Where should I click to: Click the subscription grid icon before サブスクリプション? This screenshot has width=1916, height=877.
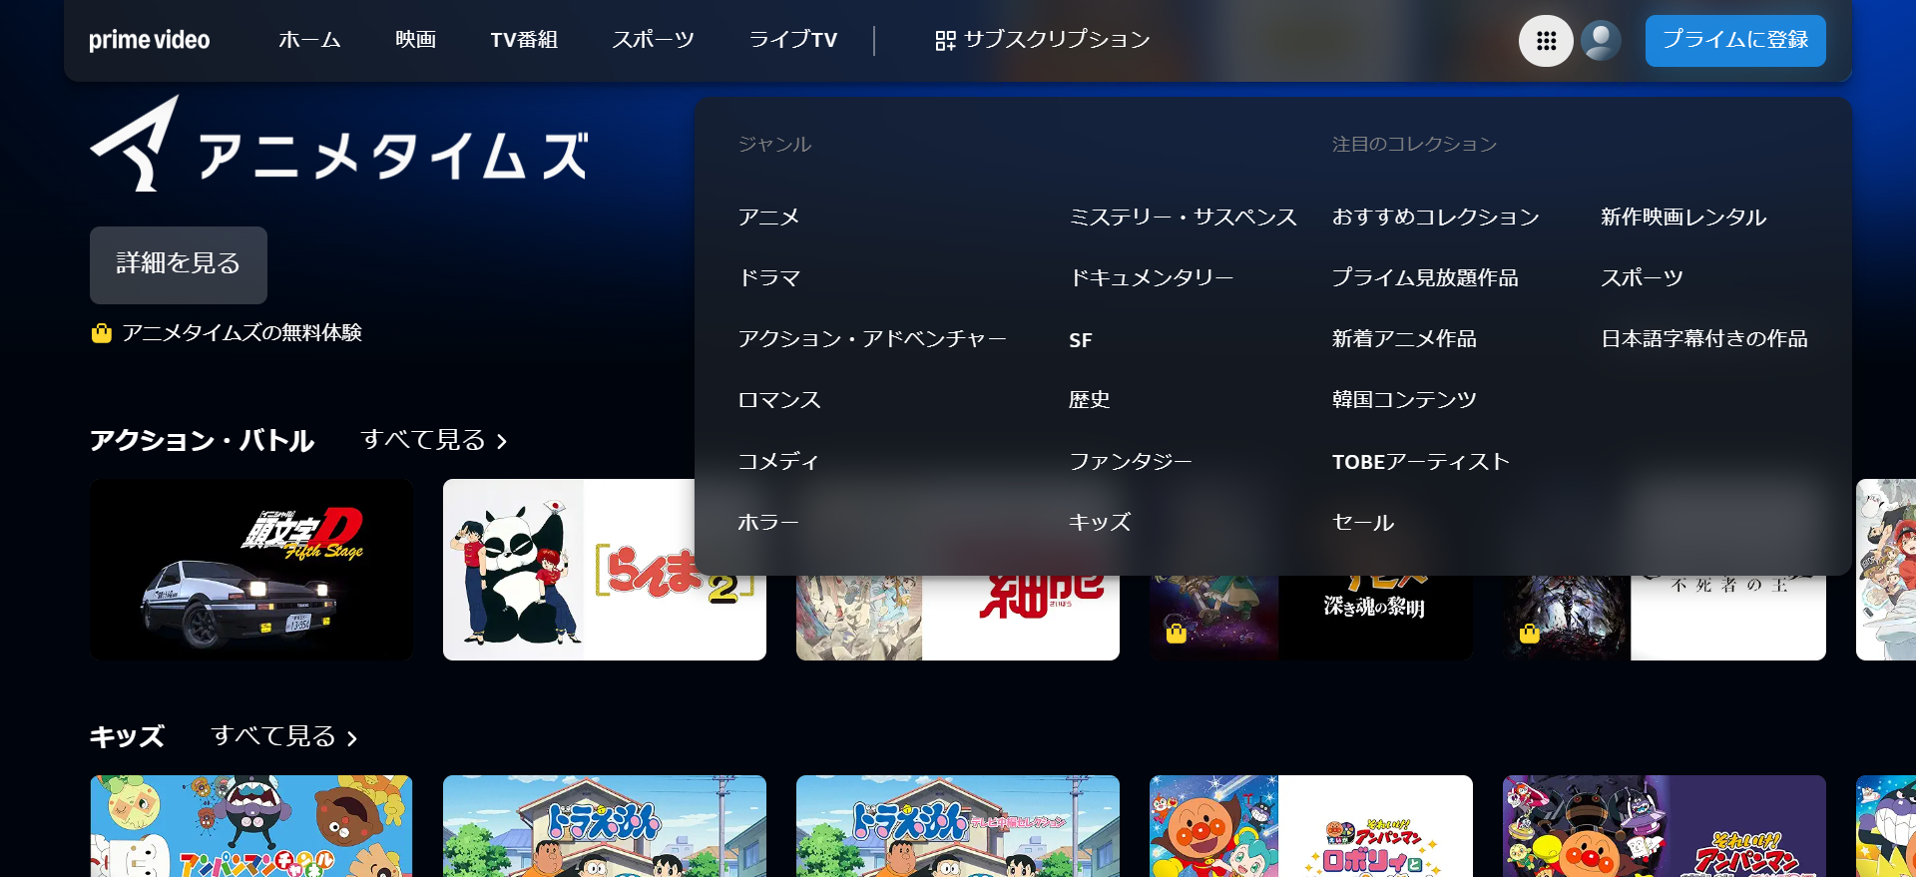point(944,40)
